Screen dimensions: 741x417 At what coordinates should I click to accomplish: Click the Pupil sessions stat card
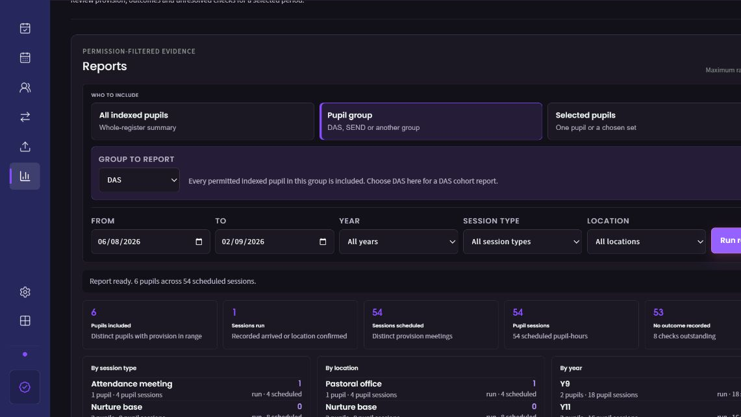571,325
